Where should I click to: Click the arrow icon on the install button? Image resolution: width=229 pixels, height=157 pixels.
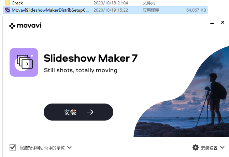pos(90,112)
